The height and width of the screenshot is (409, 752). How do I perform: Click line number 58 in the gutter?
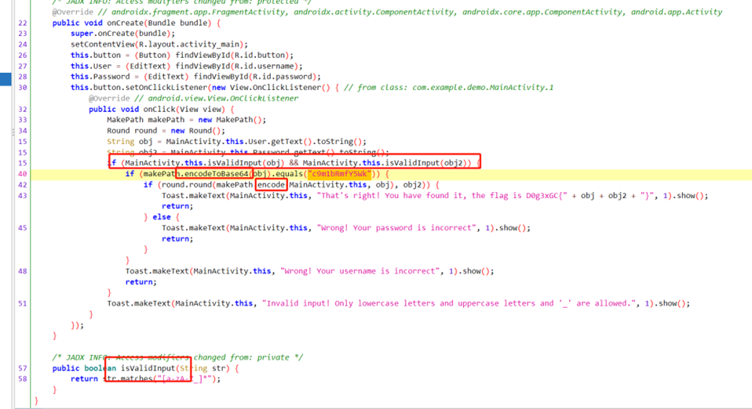coord(23,378)
